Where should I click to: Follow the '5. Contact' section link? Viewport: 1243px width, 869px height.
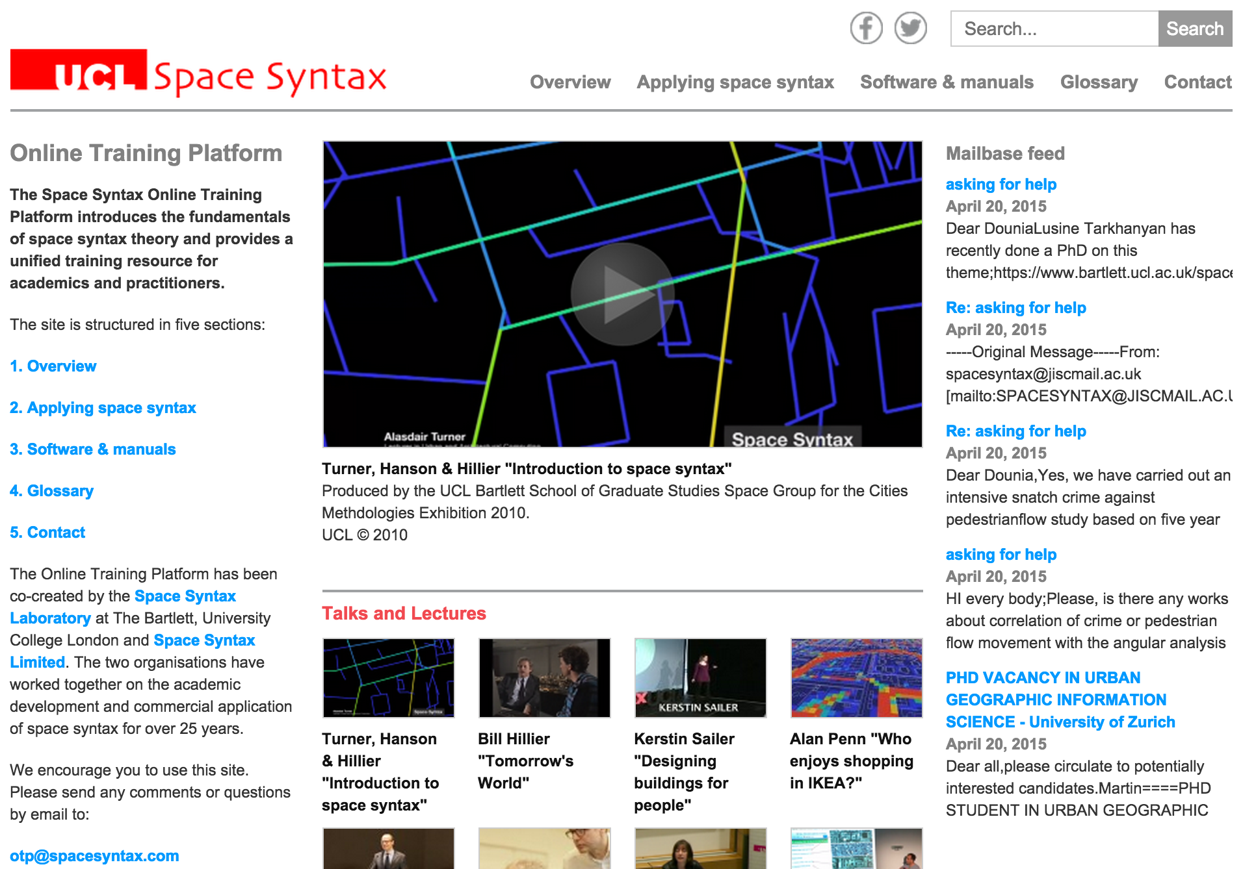click(47, 533)
